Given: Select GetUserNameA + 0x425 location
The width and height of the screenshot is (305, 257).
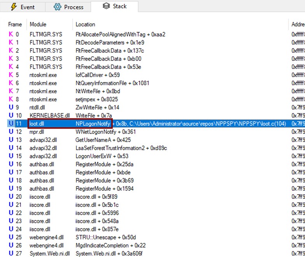Looking at the screenshot, I should click(x=103, y=140).
